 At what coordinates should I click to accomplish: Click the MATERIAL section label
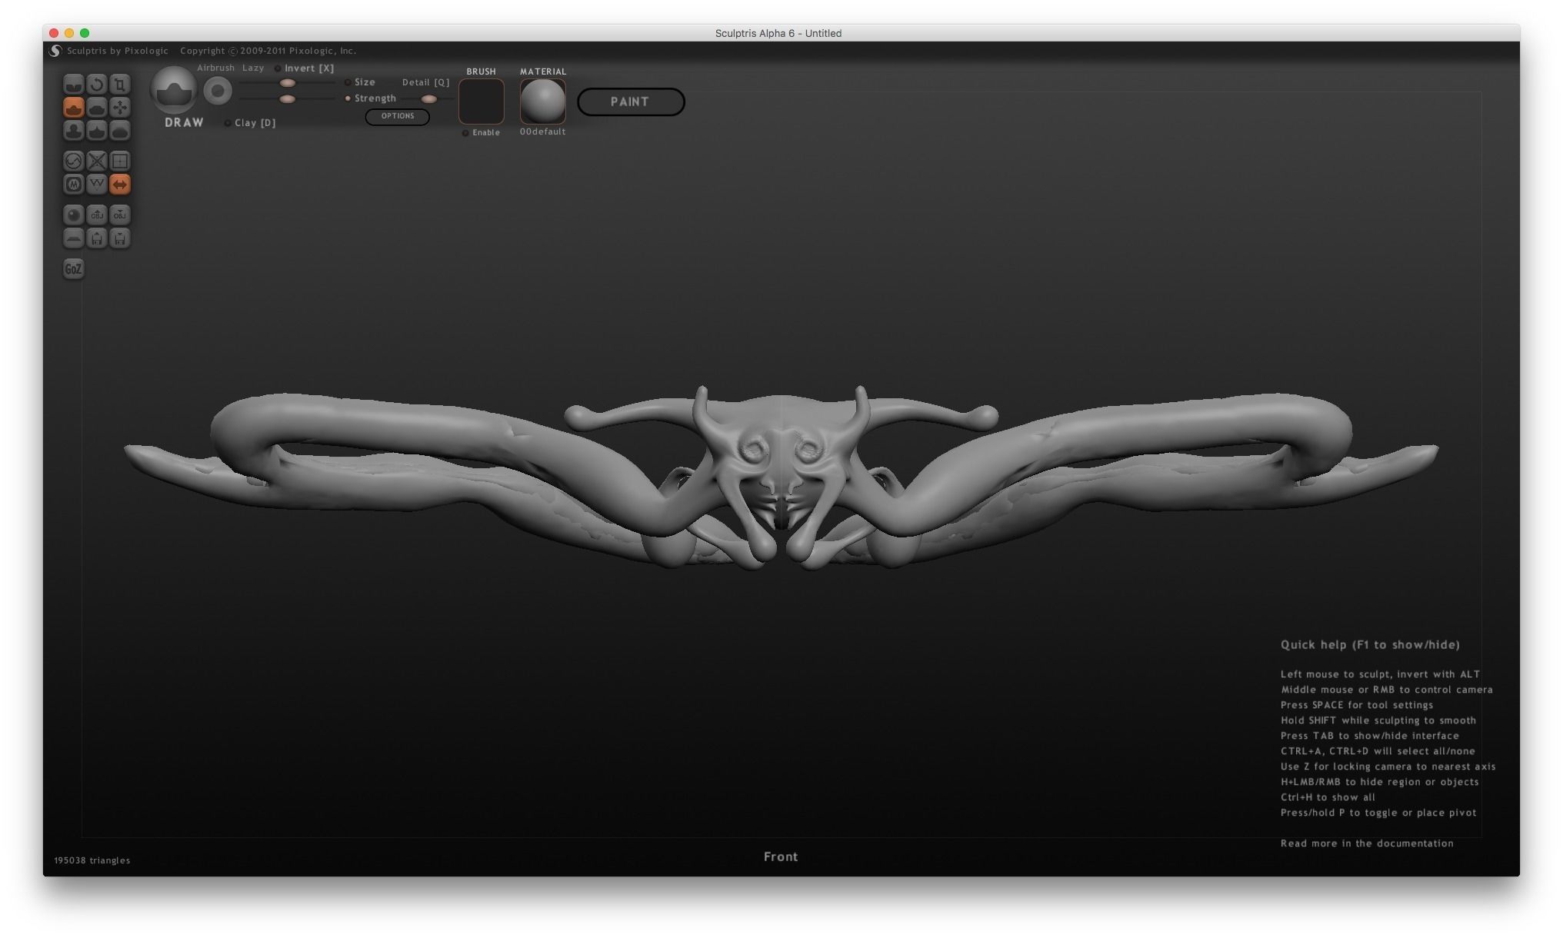pyautogui.click(x=543, y=72)
